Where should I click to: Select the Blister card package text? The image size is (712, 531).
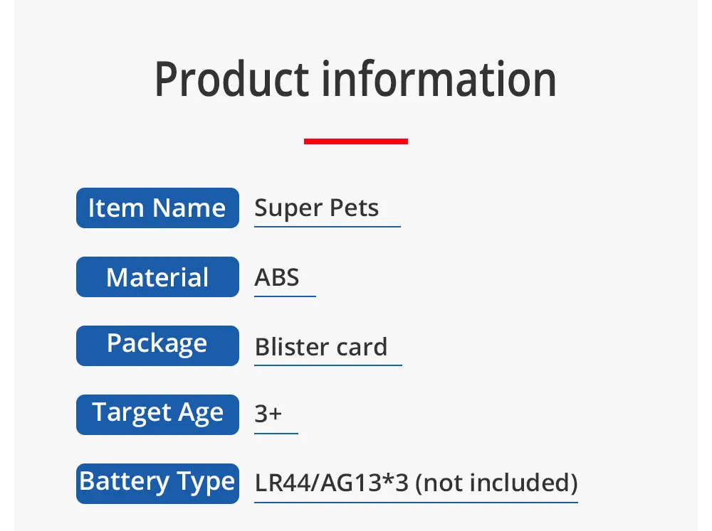coord(321,347)
